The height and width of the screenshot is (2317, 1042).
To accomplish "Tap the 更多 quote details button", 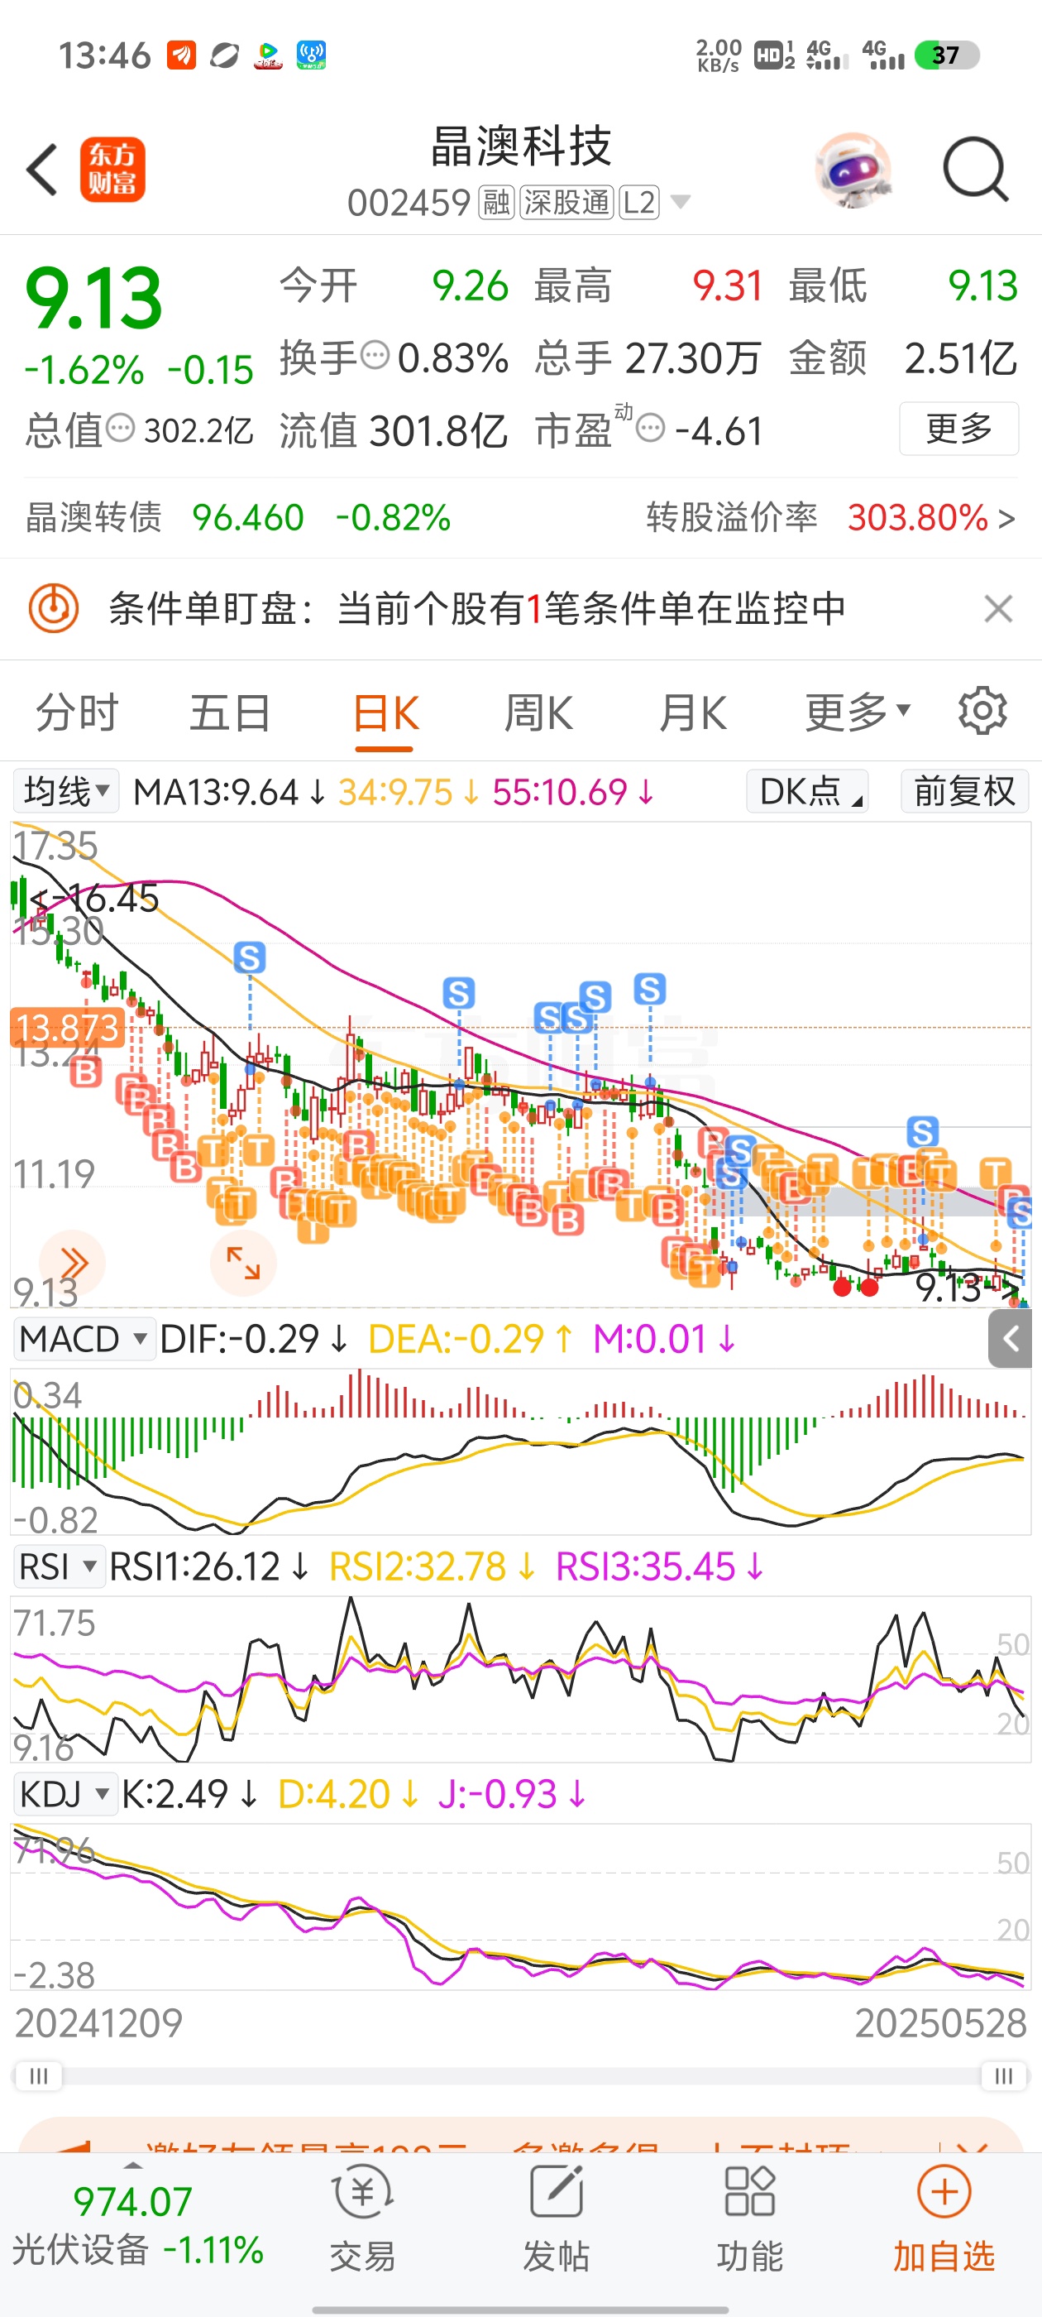I will pos(958,428).
